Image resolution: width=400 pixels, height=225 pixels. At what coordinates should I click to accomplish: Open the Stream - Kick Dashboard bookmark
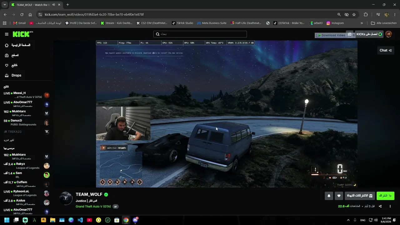click(x=117, y=23)
